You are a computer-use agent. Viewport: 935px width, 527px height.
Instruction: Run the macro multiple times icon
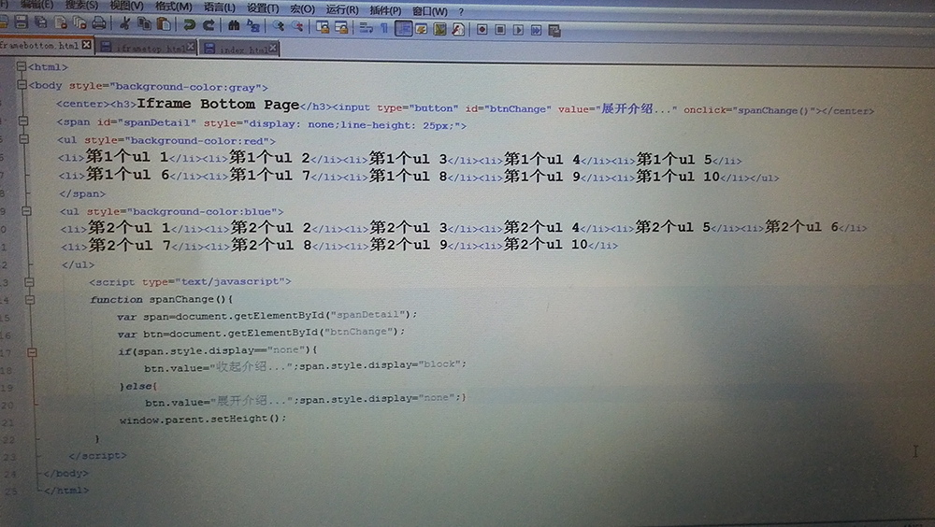(536, 30)
